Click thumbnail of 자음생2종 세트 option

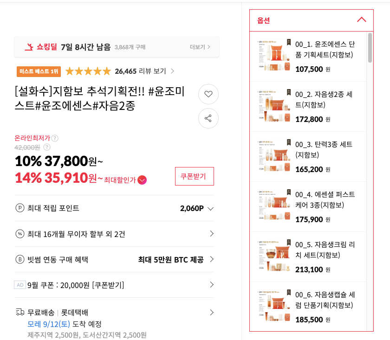(274, 105)
